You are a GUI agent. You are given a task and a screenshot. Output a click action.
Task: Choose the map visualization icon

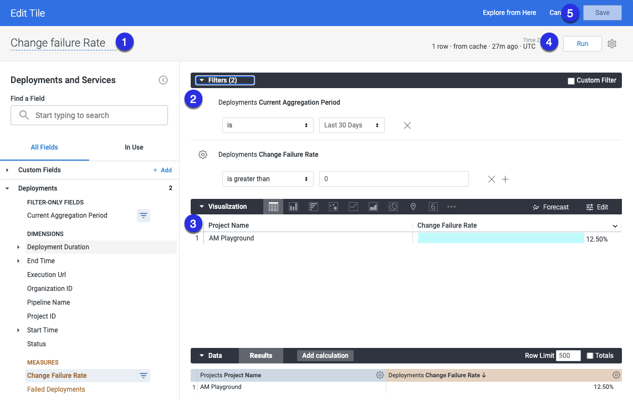point(413,207)
